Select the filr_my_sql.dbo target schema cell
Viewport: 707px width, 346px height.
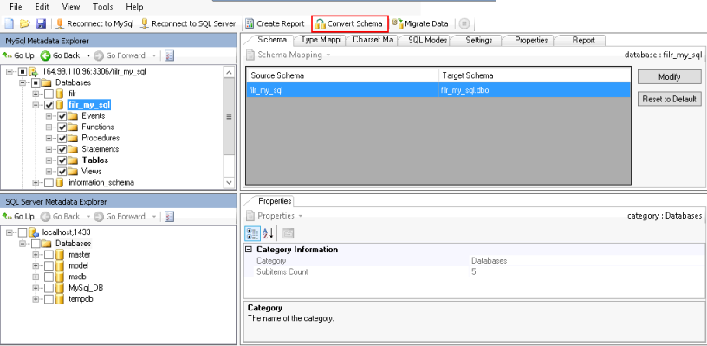534,90
